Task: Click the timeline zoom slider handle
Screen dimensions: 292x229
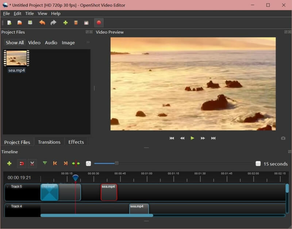Action: (116, 163)
